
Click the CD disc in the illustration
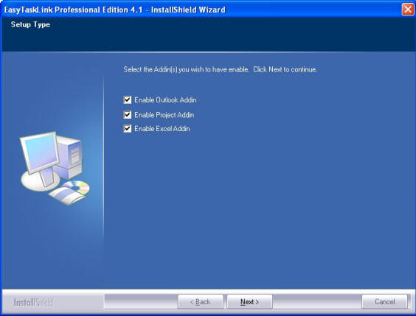76,188
